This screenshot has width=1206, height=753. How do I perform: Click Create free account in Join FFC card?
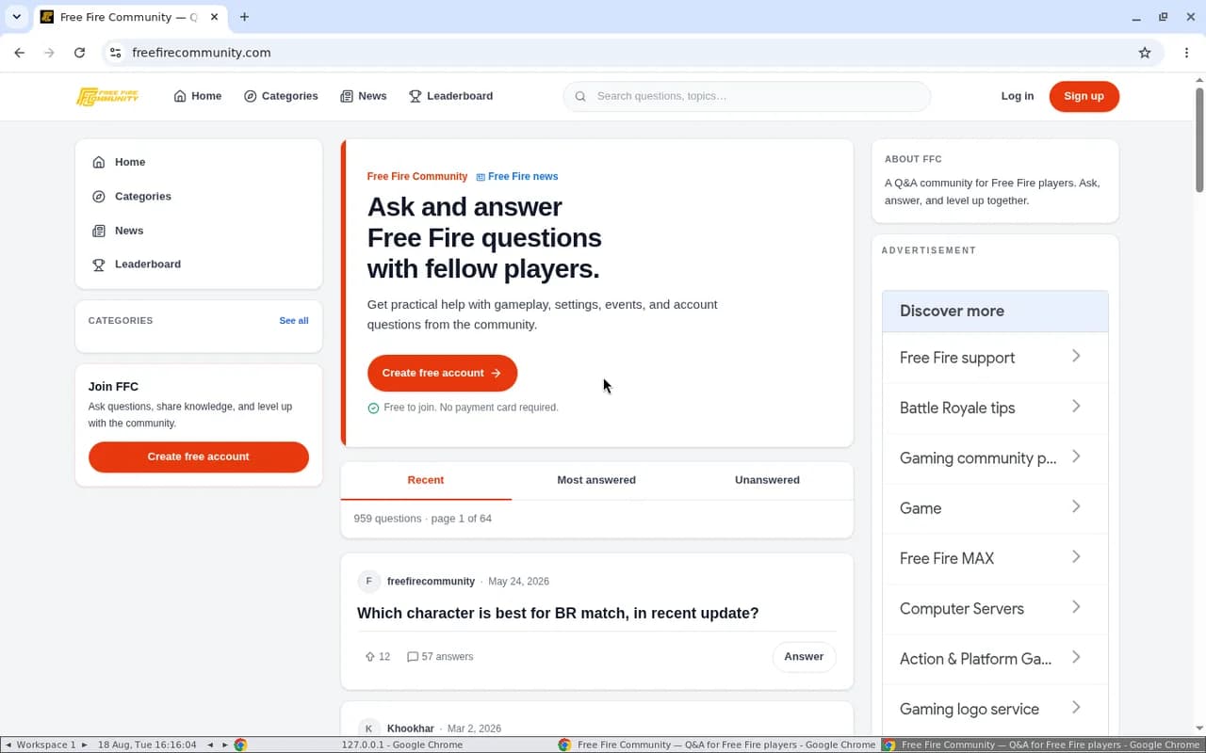pyautogui.click(x=199, y=457)
